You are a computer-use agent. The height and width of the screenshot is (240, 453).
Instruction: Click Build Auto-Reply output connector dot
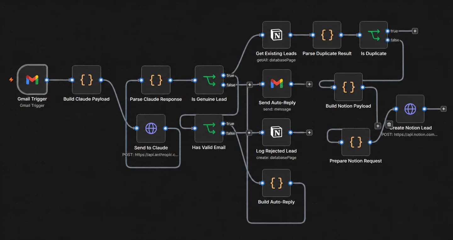coord(290,183)
